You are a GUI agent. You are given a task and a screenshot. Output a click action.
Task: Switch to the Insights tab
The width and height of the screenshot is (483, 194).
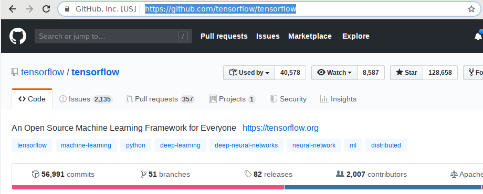(338, 99)
